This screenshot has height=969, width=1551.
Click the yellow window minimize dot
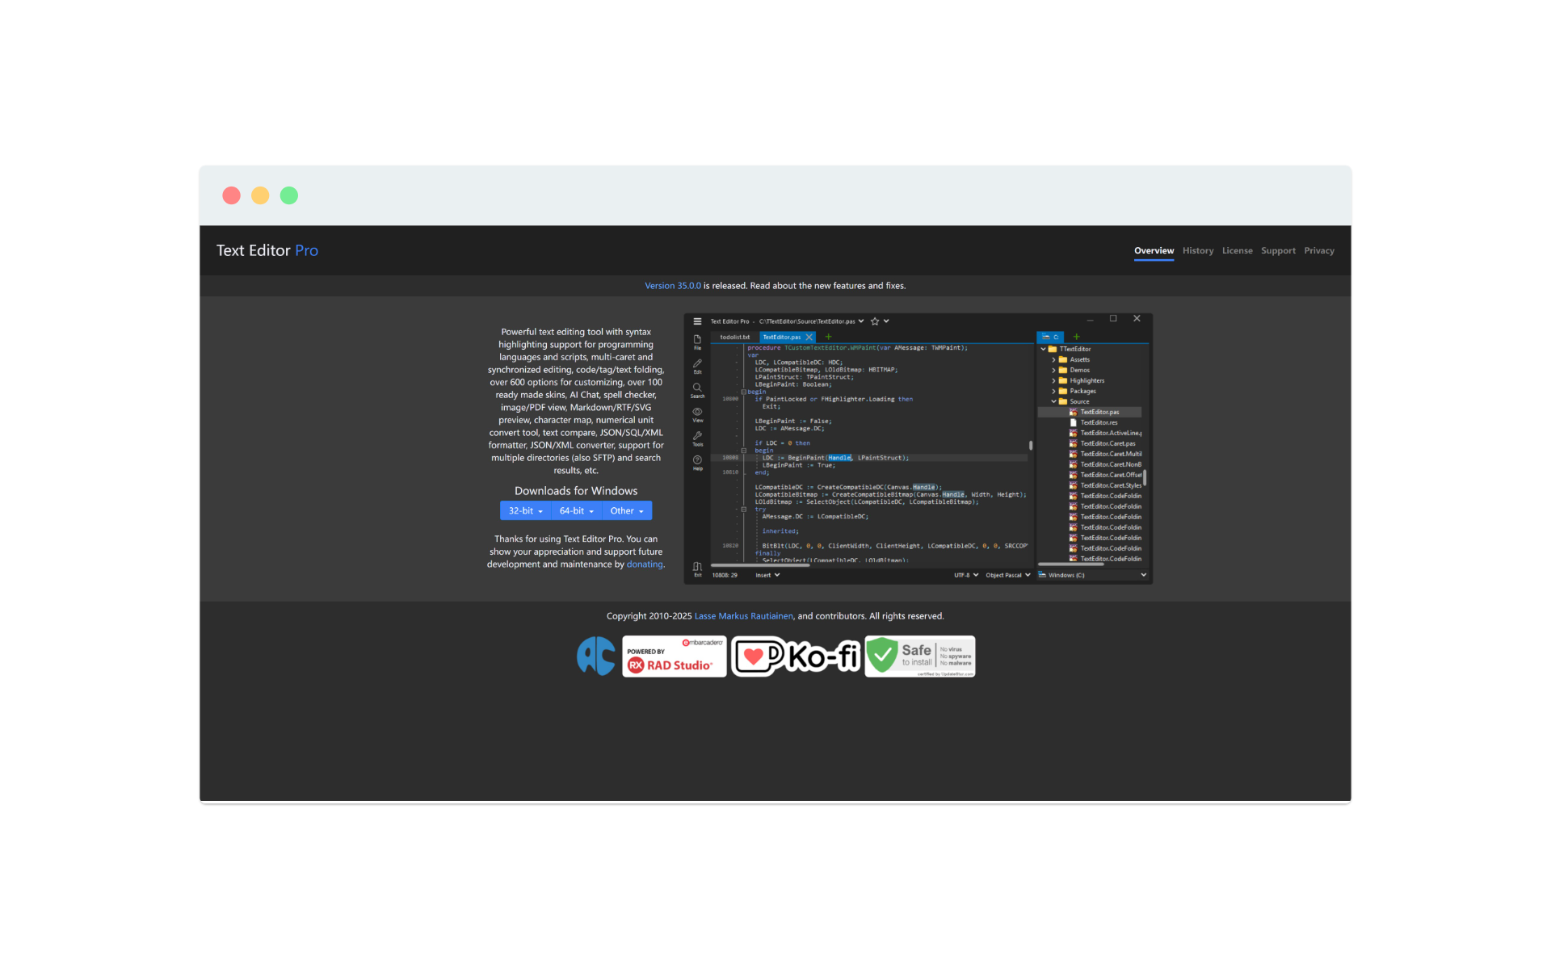point(260,195)
